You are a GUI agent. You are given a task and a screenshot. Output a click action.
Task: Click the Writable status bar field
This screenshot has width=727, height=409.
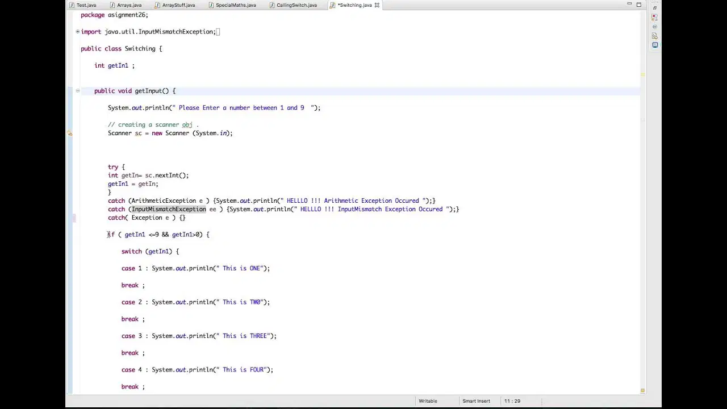[x=428, y=401]
